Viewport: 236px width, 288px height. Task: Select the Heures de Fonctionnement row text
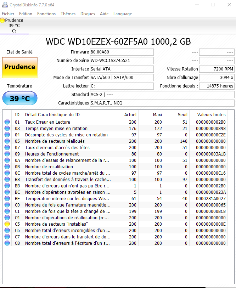coord(52,154)
